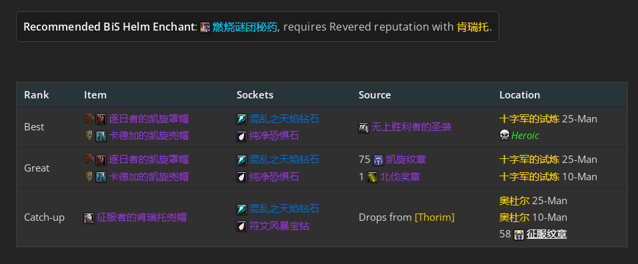Screen dimensions: 638x264
Task: Click the meta gem icon in Catch-up row
Action: 242,209
